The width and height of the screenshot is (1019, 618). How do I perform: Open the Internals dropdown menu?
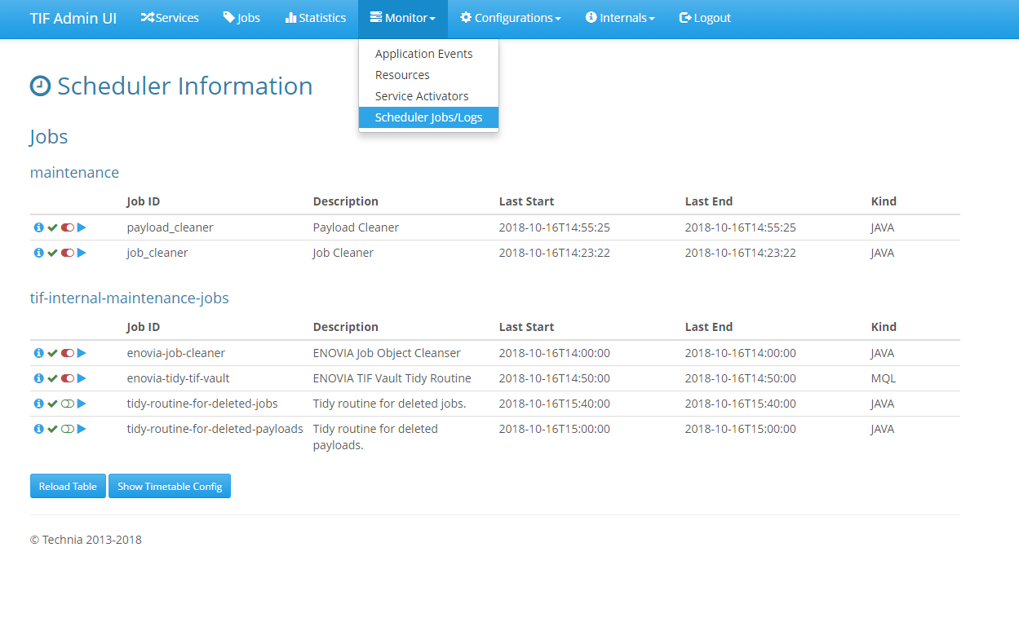(x=620, y=18)
